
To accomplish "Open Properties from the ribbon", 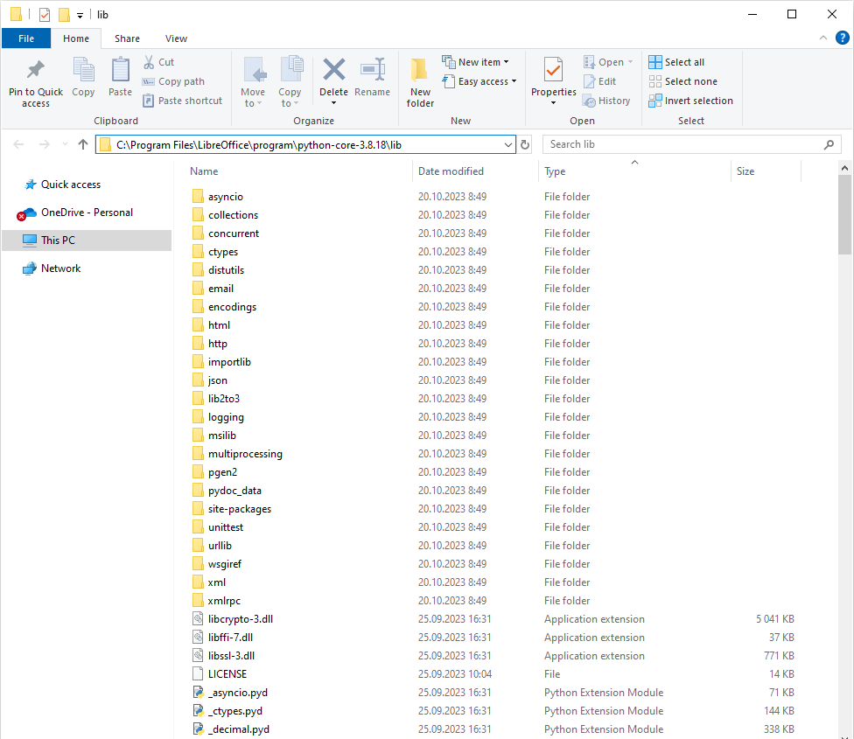I will click(x=553, y=82).
